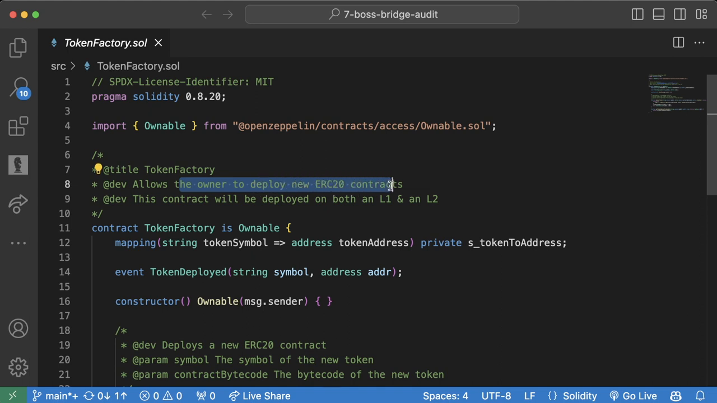Split the editor to the right

(678, 43)
